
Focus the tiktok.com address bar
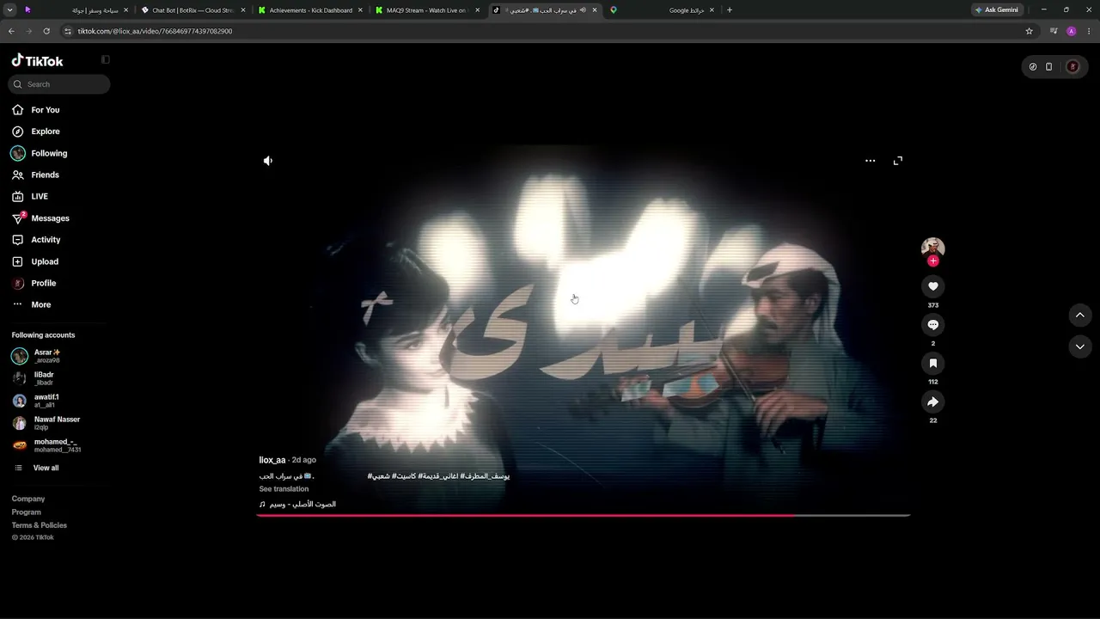(550, 31)
